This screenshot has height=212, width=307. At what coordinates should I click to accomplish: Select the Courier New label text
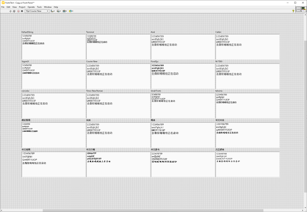pyautogui.click(x=92, y=61)
